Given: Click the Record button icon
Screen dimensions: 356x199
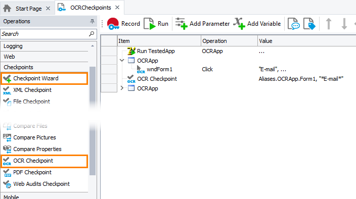Looking at the screenshot, I should (x=113, y=24).
